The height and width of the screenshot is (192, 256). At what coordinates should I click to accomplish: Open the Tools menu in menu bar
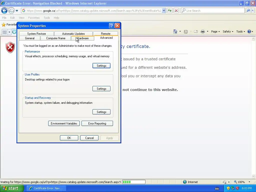[47, 18]
